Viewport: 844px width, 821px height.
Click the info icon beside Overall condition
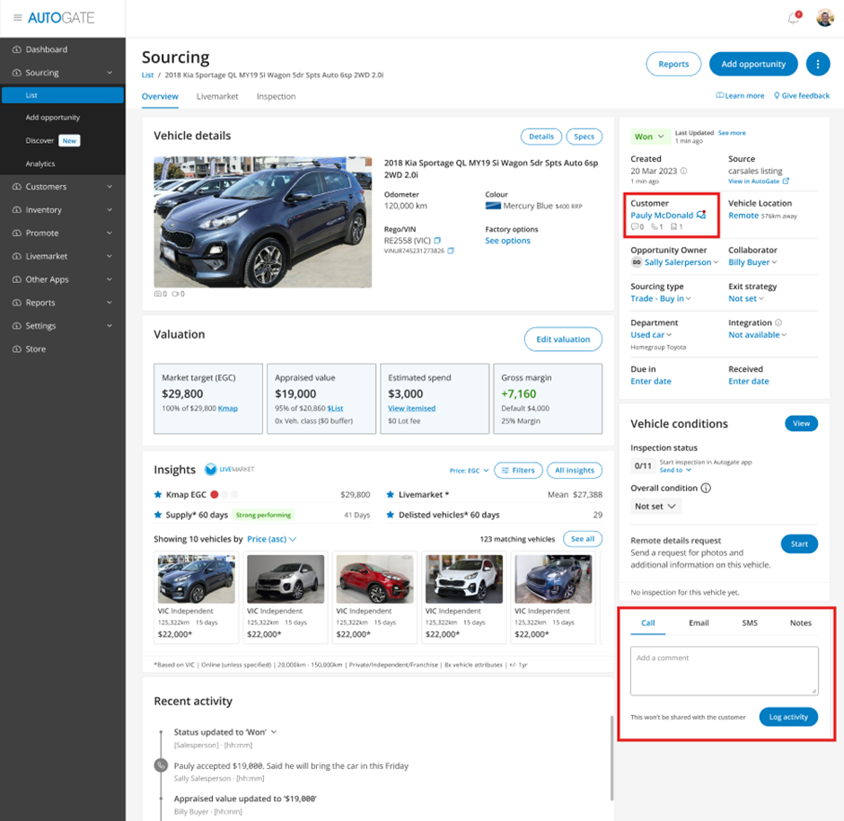point(706,489)
